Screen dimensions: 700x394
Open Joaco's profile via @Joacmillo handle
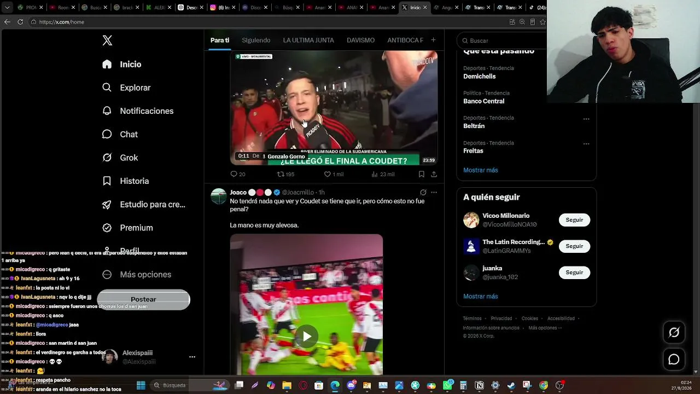(298, 193)
